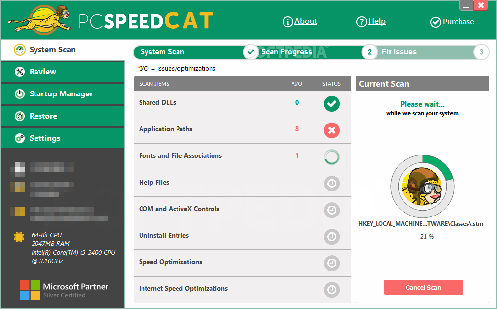Click the Startup Manager power icon
This screenshot has width=497, height=309.
click(x=20, y=94)
